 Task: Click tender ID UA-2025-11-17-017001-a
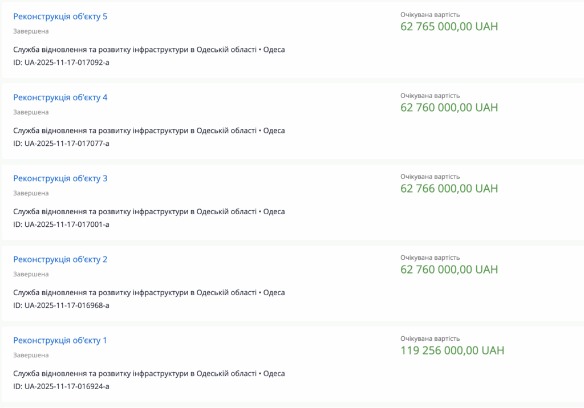pyautogui.click(x=61, y=224)
